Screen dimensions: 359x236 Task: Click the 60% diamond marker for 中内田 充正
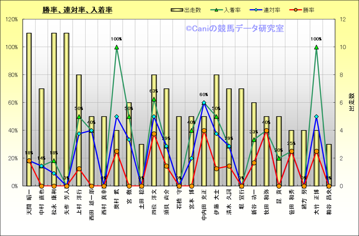pos(204,103)
